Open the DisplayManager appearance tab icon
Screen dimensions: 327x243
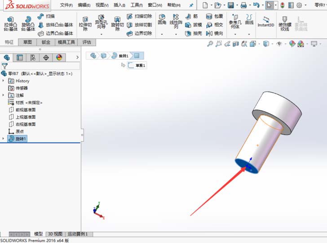[59, 58]
